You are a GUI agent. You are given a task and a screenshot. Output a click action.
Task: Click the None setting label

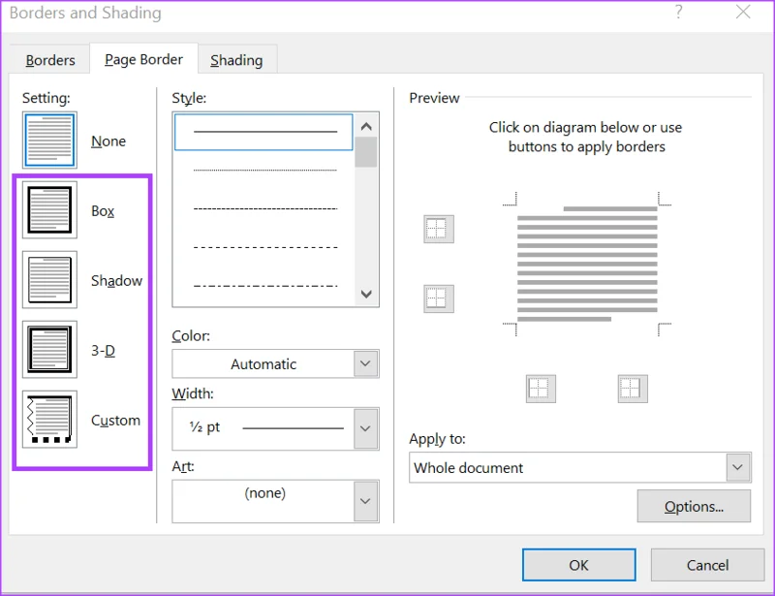pos(108,141)
